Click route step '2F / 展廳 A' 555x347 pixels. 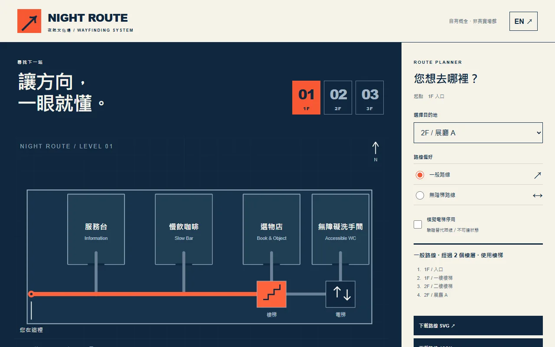(436, 295)
